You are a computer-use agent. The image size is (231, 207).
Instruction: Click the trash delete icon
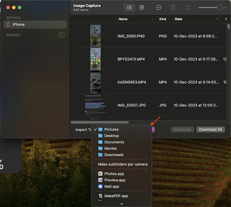click(x=173, y=7)
